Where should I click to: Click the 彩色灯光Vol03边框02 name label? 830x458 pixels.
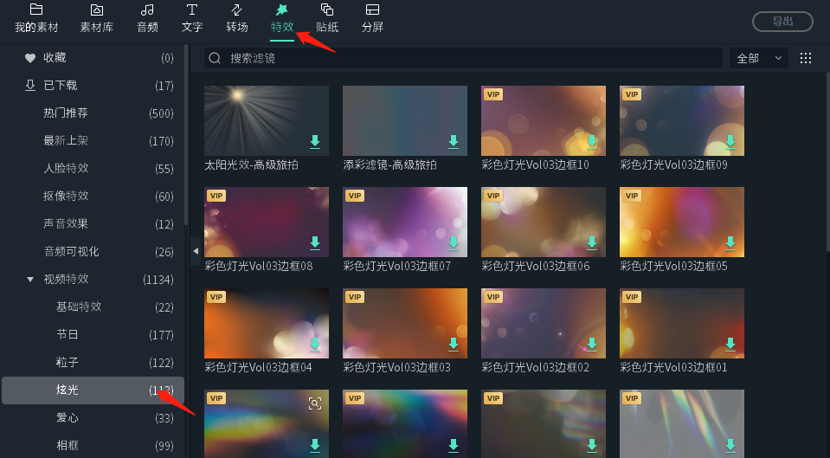[x=535, y=367]
